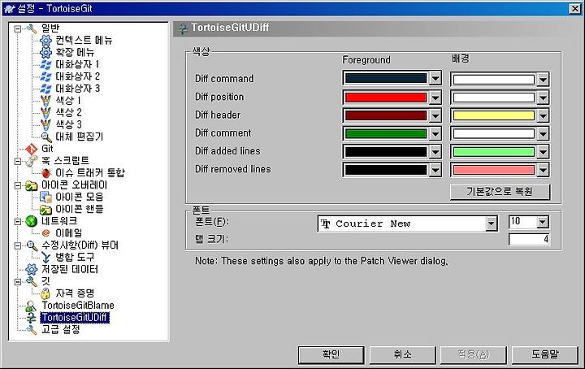Close the settings dialog window
This screenshot has width=585, height=369.
coord(575,9)
